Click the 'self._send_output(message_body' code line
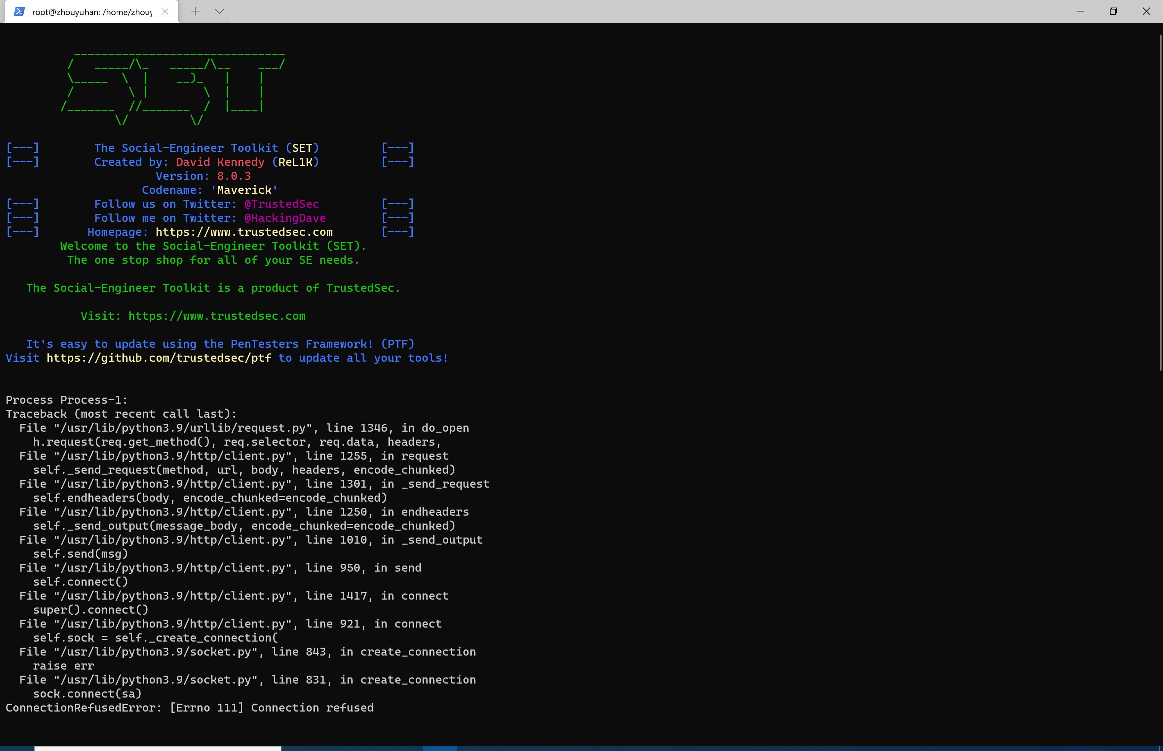Viewport: 1163px width, 751px height. click(x=244, y=526)
